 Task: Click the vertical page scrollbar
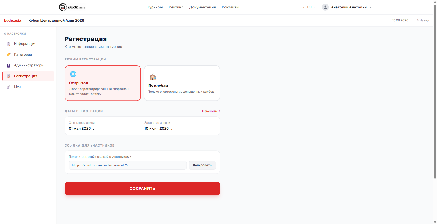(435, 92)
